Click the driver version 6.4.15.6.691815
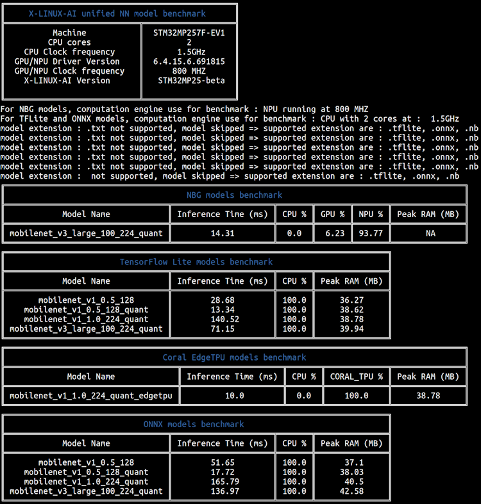481x504 pixels. (x=189, y=61)
